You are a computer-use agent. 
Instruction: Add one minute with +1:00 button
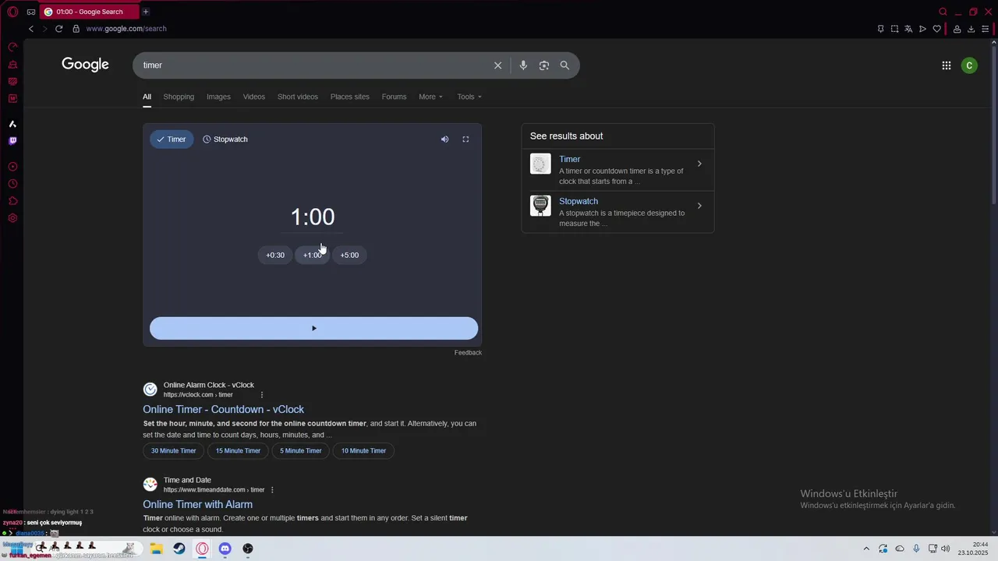[x=312, y=256]
